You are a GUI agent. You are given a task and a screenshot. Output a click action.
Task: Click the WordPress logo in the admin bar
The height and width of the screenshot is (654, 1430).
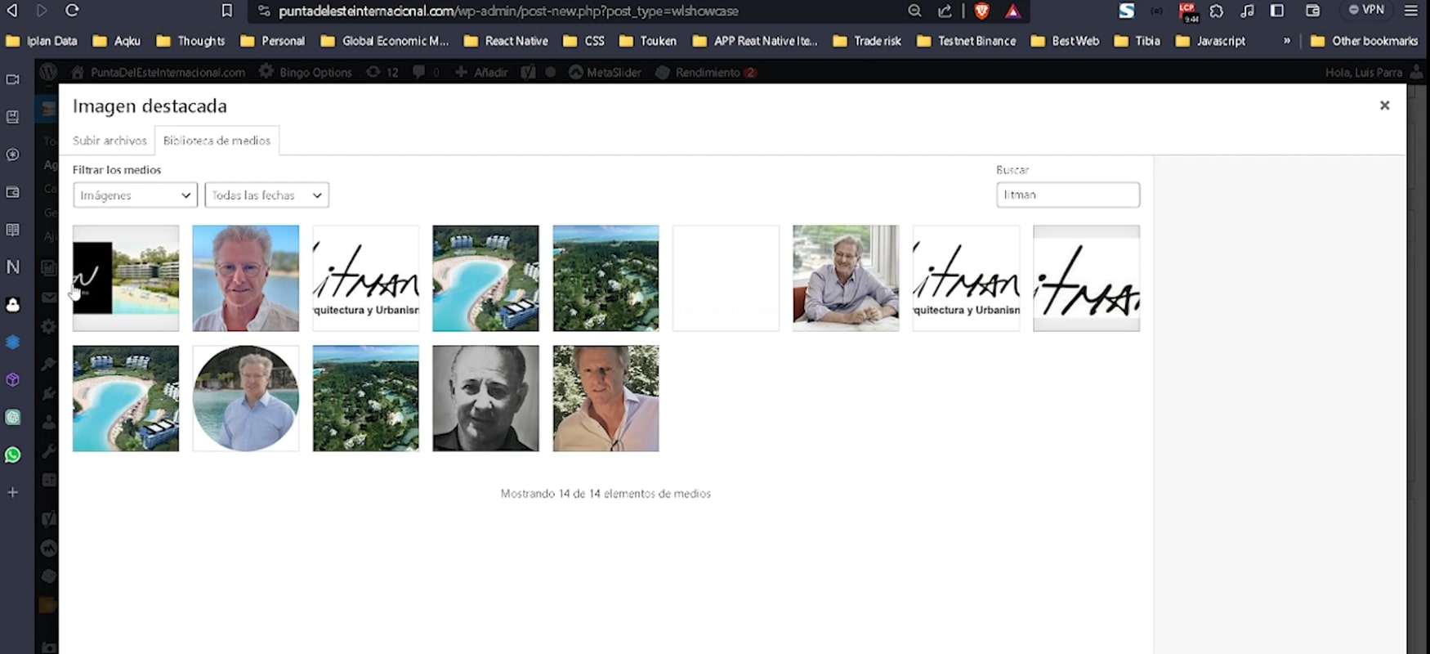click(x=48, y=72)
